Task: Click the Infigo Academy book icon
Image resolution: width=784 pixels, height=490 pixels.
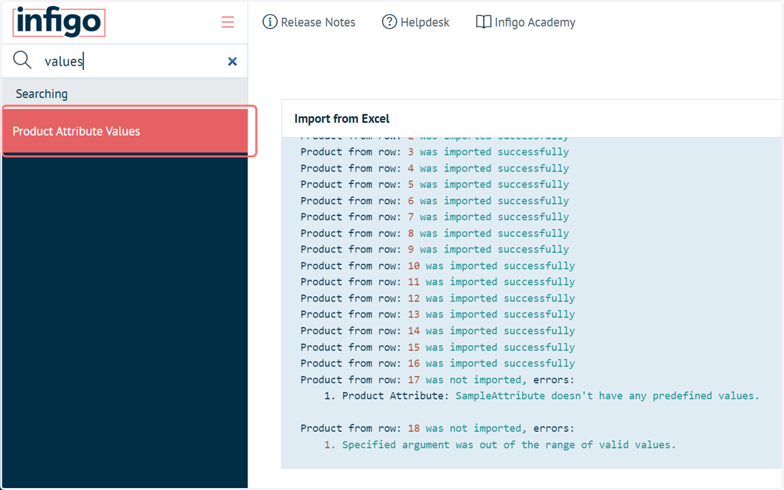Action: [x=483, y=22]
